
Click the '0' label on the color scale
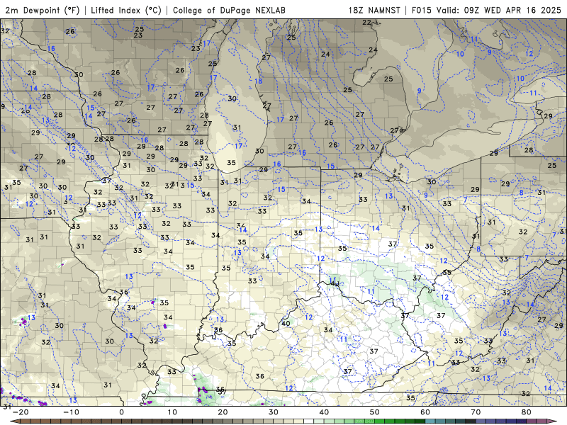point(121,412)
